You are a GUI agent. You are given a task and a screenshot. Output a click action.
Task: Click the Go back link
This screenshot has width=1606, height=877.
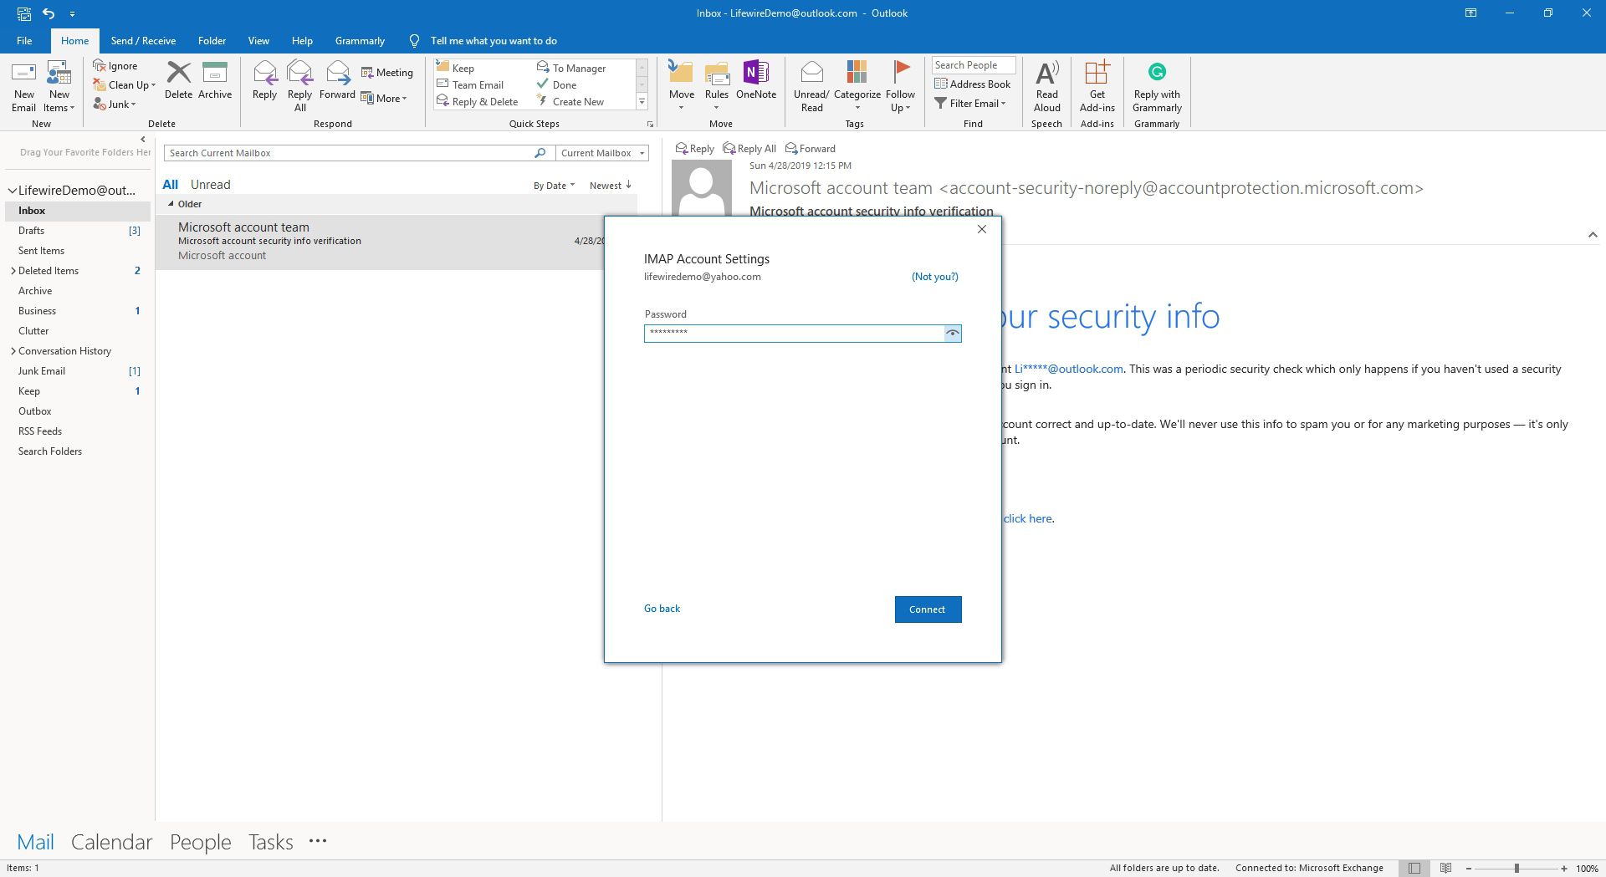[x=662, y=609]
